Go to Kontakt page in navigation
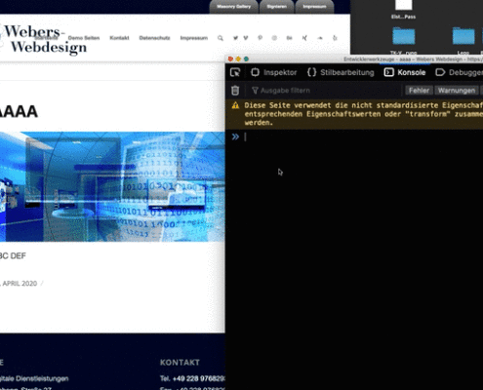Screen dimensions: 483x390 (119, 38)
